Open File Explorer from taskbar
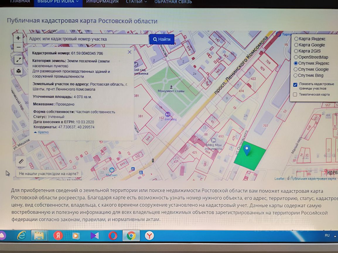This screenshot has width=338, height=253. tap(39, 236)
